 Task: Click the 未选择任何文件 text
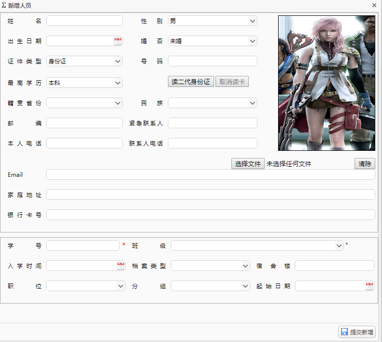point(289,164)
